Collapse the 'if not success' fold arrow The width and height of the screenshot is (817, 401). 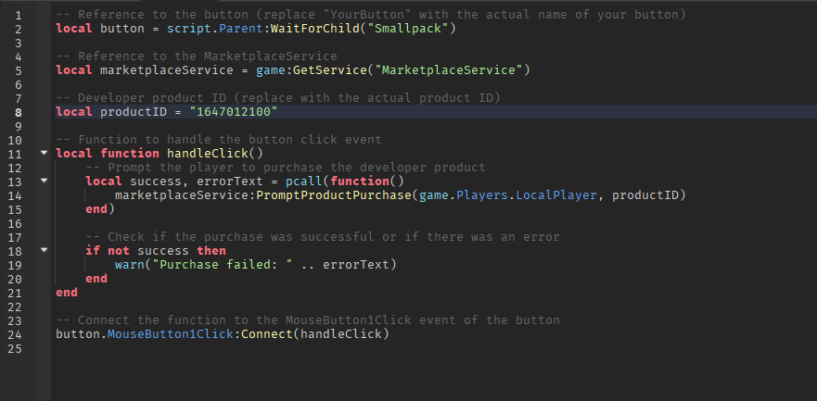44,250
